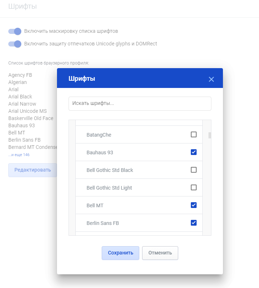
Task: Select Bell MT row text in dialog
Action: pyautogui.click(x=95, y=205)
